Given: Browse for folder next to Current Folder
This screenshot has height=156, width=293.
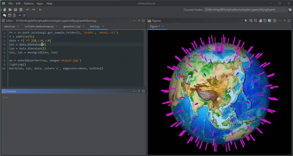Looking at the screenshot, I should 290,9.
